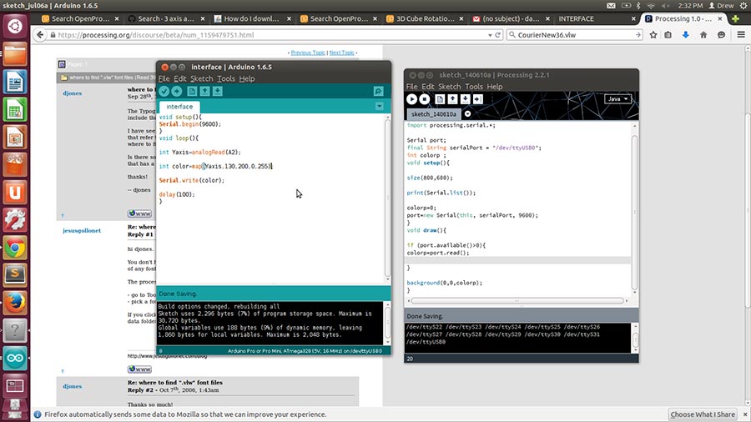751x422 pixels.
Task: Open Processing tab menu arrow beside sketch_140610a
Action: [x=467, y=114]
